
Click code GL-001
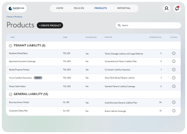click(66, 102)
